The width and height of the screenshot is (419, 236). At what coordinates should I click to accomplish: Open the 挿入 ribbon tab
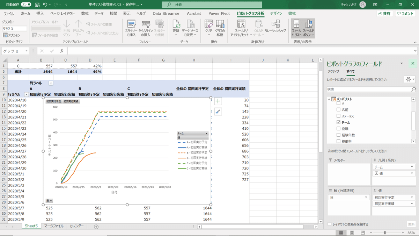tap(40, 14)
